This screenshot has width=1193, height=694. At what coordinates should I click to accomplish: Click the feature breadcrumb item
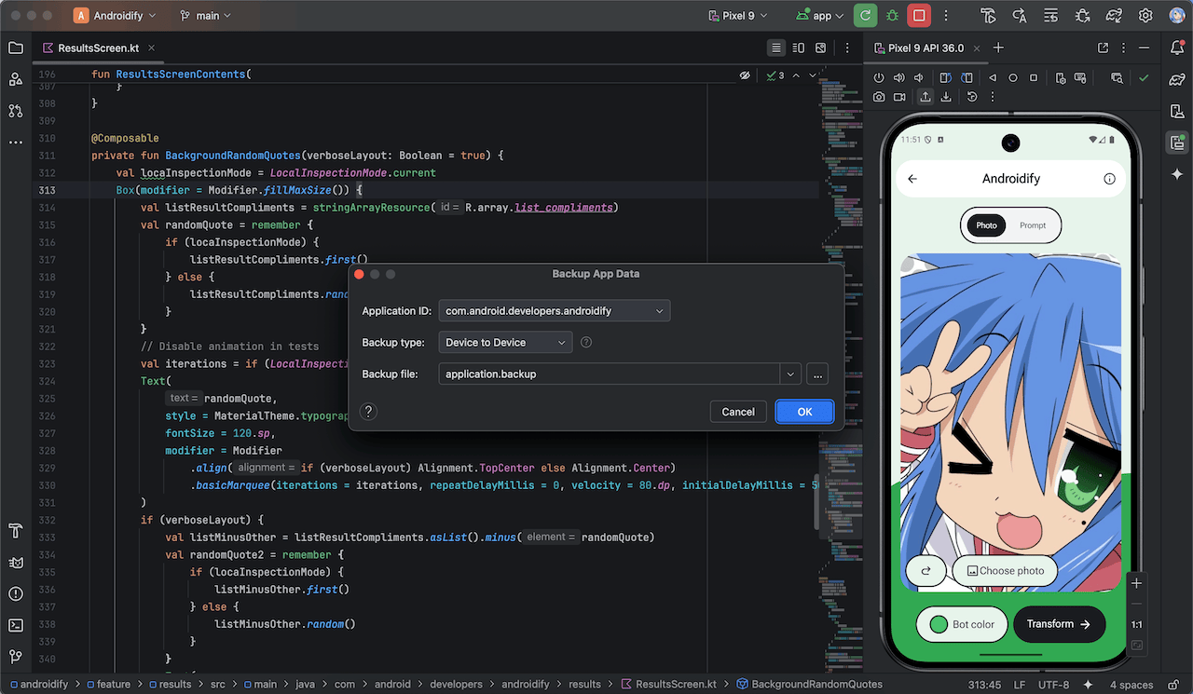pos(107,685)
